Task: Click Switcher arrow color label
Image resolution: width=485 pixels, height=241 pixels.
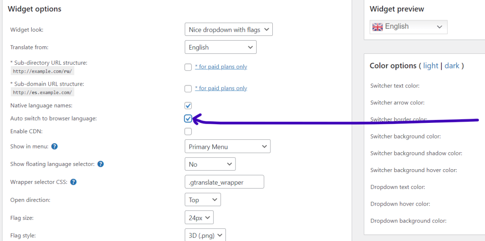Action: 397,103
